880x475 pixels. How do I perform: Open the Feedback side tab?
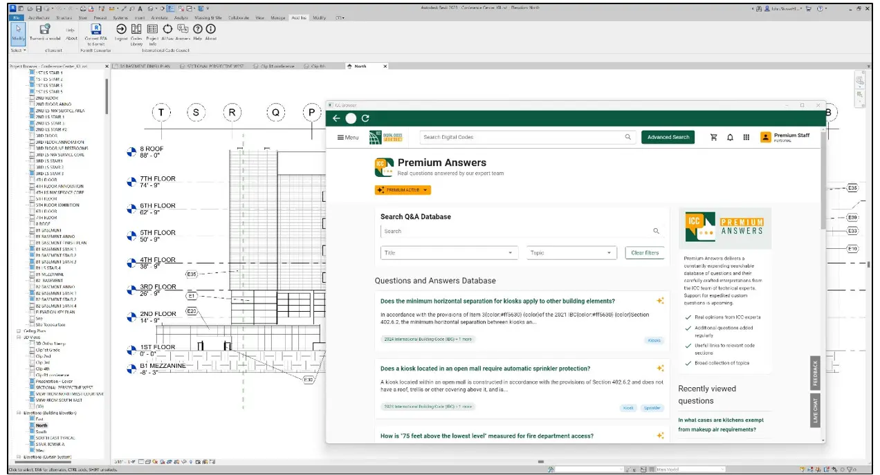(x=815, y=373)
